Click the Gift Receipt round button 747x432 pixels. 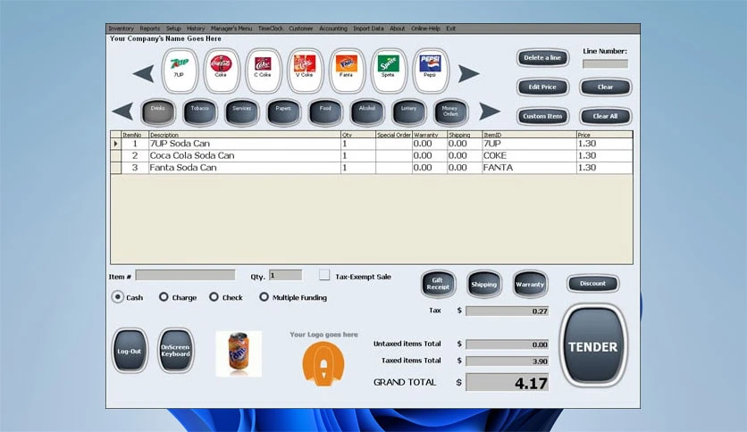click(x=439, y=284)
